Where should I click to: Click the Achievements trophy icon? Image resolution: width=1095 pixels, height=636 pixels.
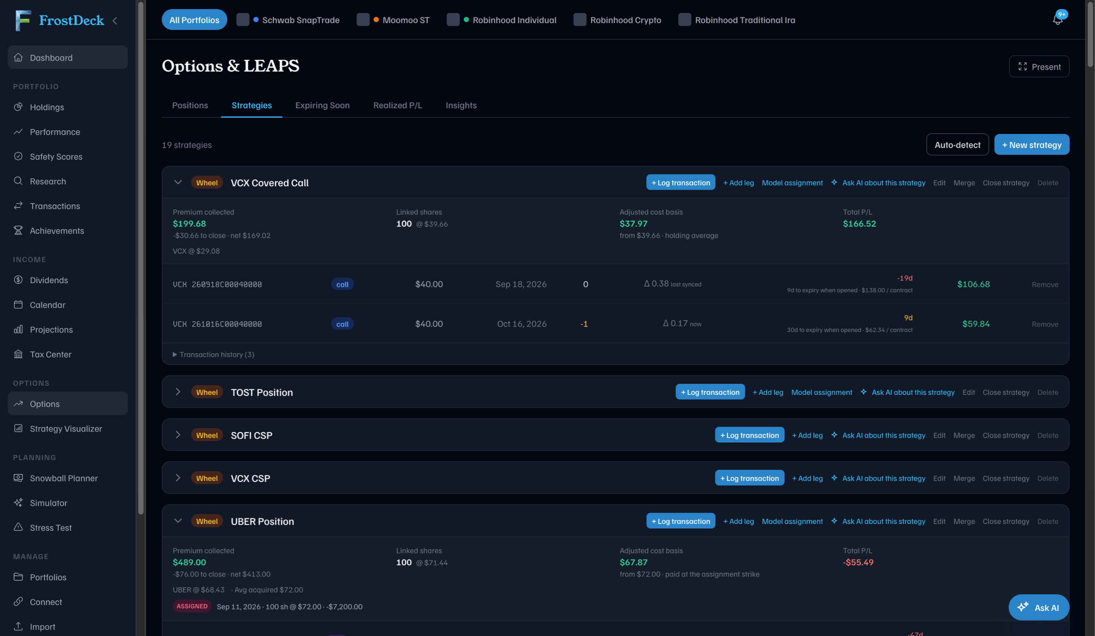(18, 231)
